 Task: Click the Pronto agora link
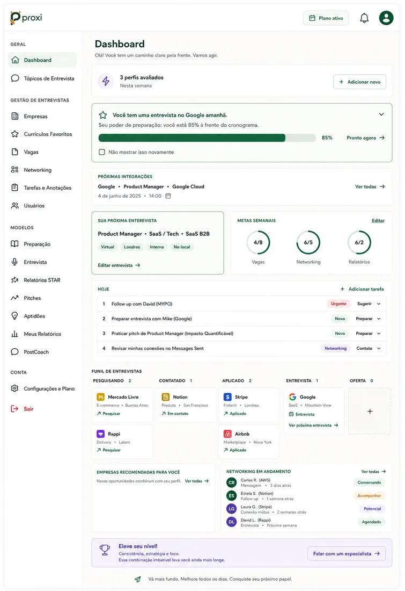(x=365, y=138)
